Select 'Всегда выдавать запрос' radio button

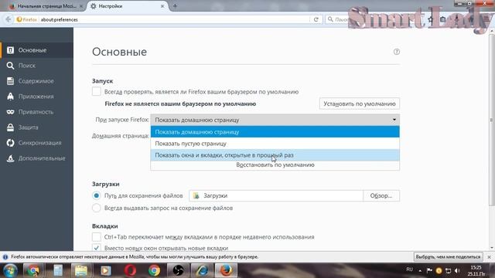(x=96, y=208)
